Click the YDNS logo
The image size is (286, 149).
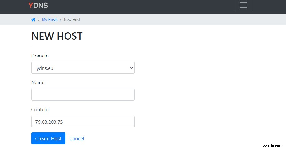38,5
